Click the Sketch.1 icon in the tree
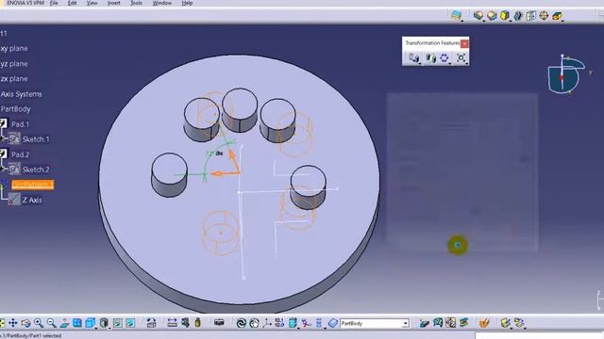Viewport: 604px width, 339px height. [x=14, y=138]
